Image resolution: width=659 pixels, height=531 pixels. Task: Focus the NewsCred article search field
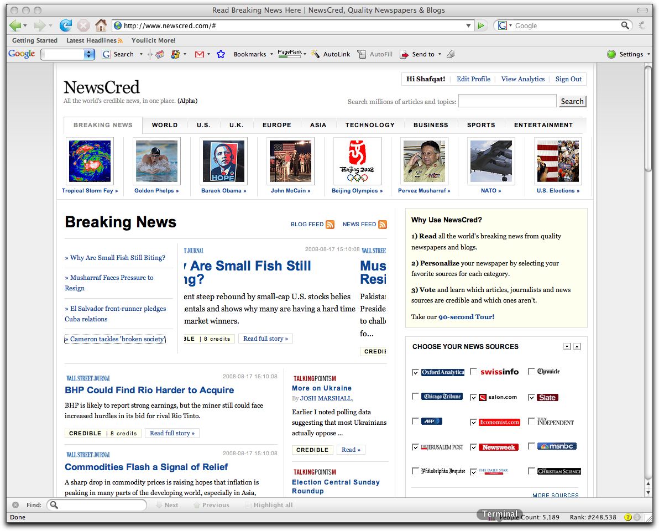(x=507, y=101)
